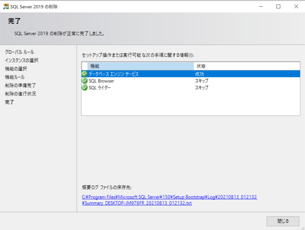305x230 pixels.
Task: Click the green check icon beside データベース エンジン サービス
Action: tap(84, 73)
